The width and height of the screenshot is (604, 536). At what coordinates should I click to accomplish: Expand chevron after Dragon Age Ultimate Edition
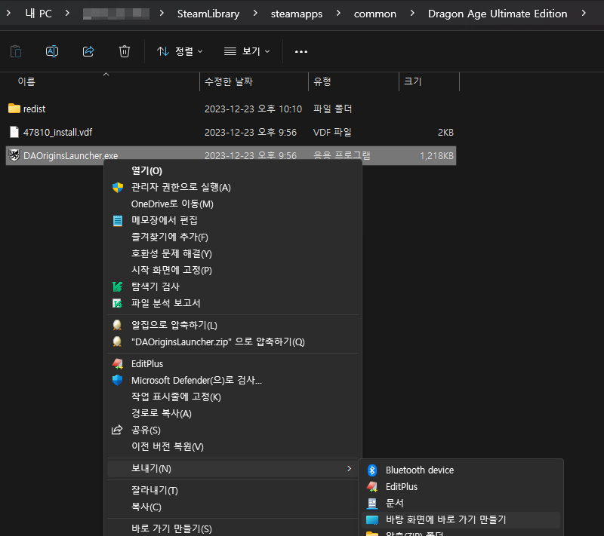point(584,14)
